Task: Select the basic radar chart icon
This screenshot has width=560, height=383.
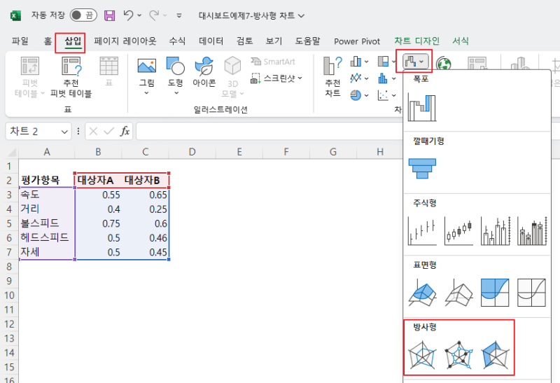Action: (x=422, y=355)
